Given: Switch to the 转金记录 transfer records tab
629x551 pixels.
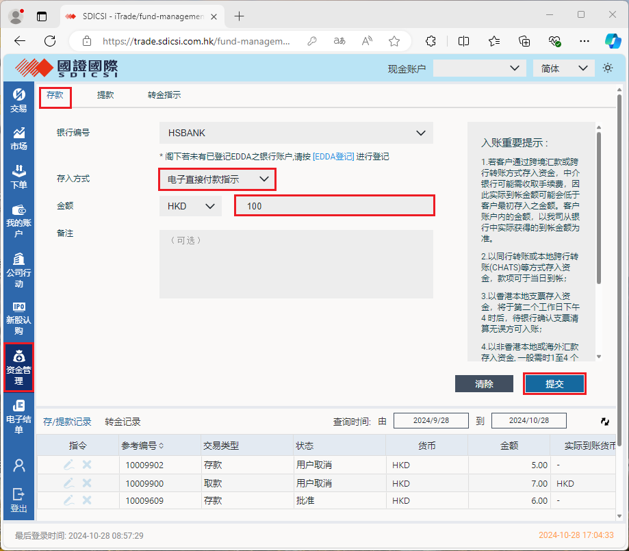Looking at the screenshot, I should pyautogui.click(x=123, y=422).
